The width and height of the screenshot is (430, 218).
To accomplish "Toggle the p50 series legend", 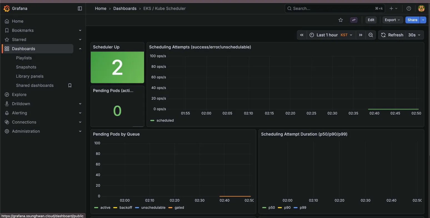I will tap(271, 207).
